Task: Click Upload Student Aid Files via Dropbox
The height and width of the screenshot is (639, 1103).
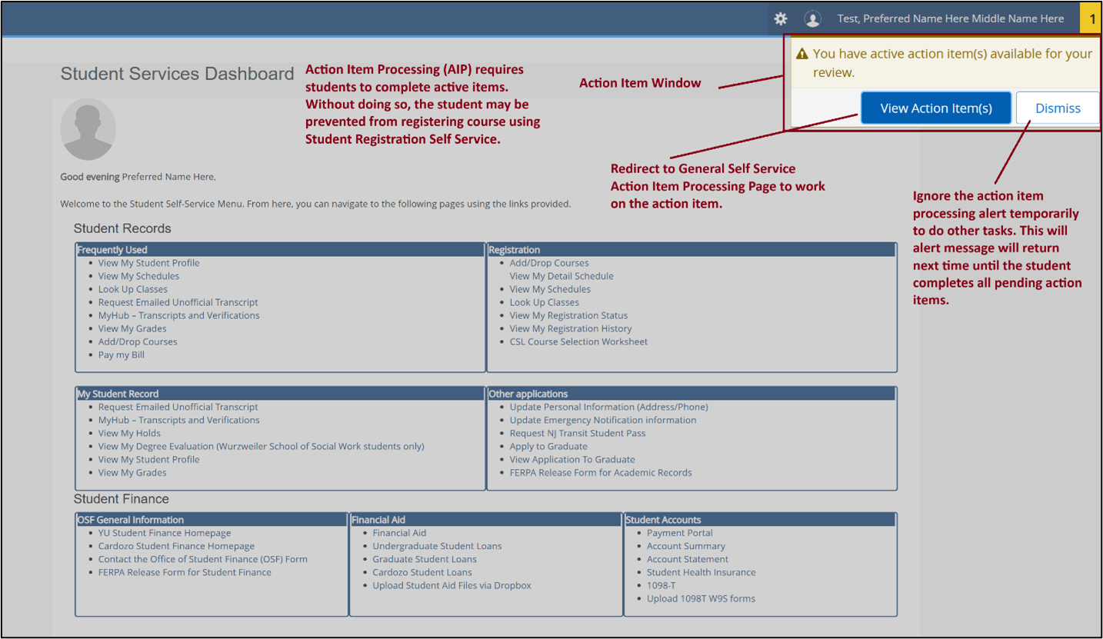Action: click(x=452, y=585)
